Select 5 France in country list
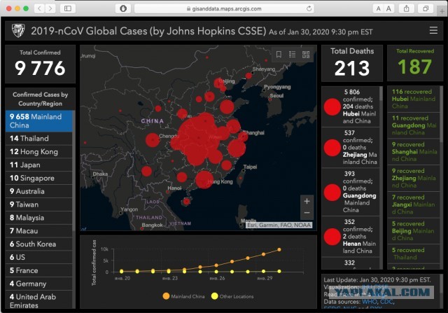The image size is (448, 313). [39, 270]
